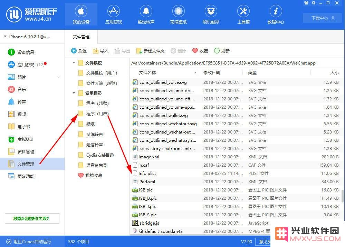
Task: Select the in.caf file
Action: click(236, 165)
